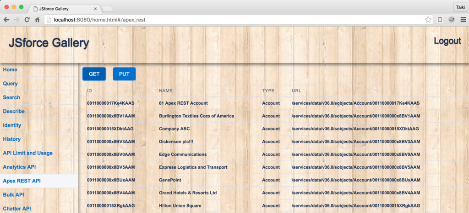Select ID 0011000000x8BV4AAM cell
Image resolution: width=469 pixels, height=213 pixels.
pos(111,193)
